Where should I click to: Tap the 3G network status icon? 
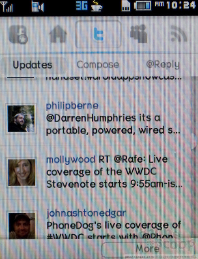pyautogui.click(x=82, y=6)
